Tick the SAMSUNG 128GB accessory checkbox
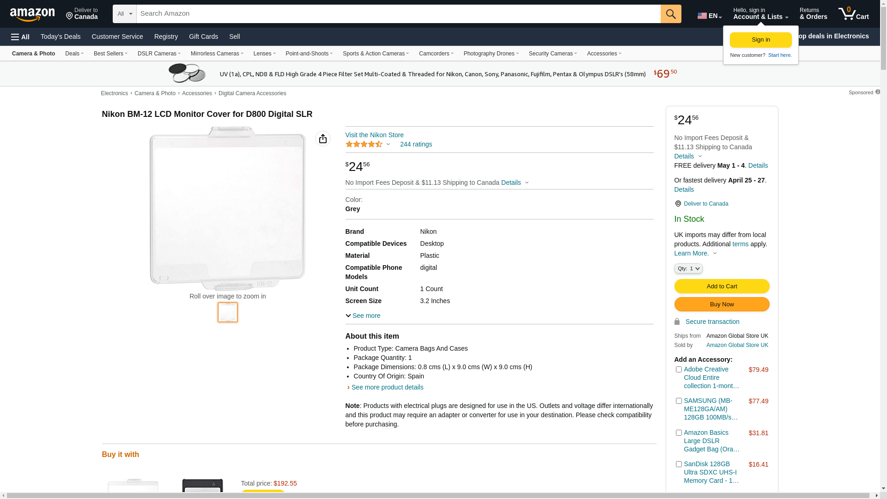This screenshot has width=887, height=499. (679, 401)
